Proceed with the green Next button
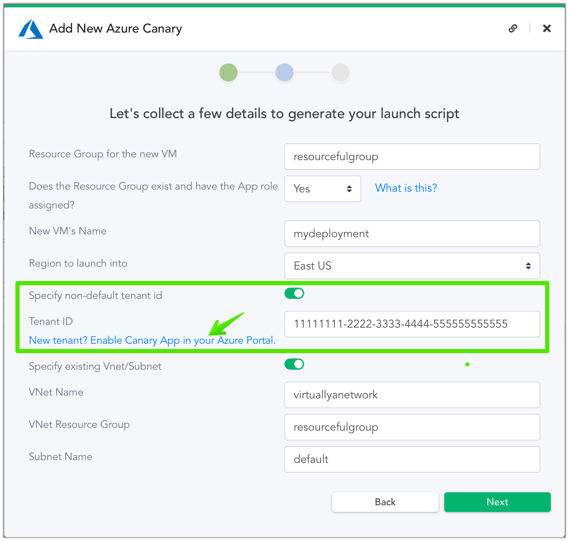The image size is (569, 541). coord(498,502)
